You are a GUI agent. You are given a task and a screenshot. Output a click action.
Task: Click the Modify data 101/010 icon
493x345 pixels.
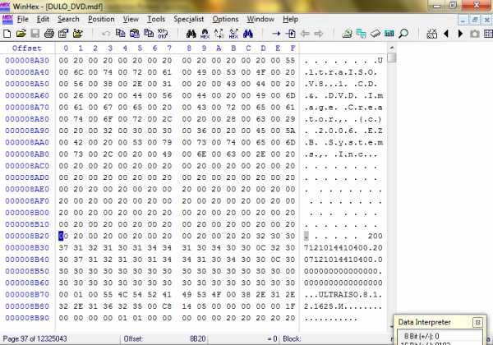(x=163, y=34)
